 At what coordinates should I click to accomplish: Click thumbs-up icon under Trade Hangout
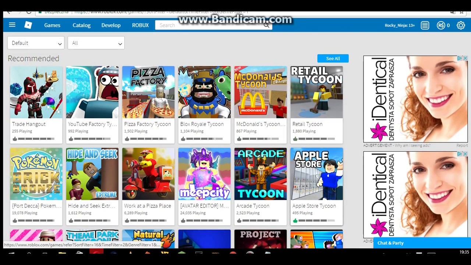15,139
